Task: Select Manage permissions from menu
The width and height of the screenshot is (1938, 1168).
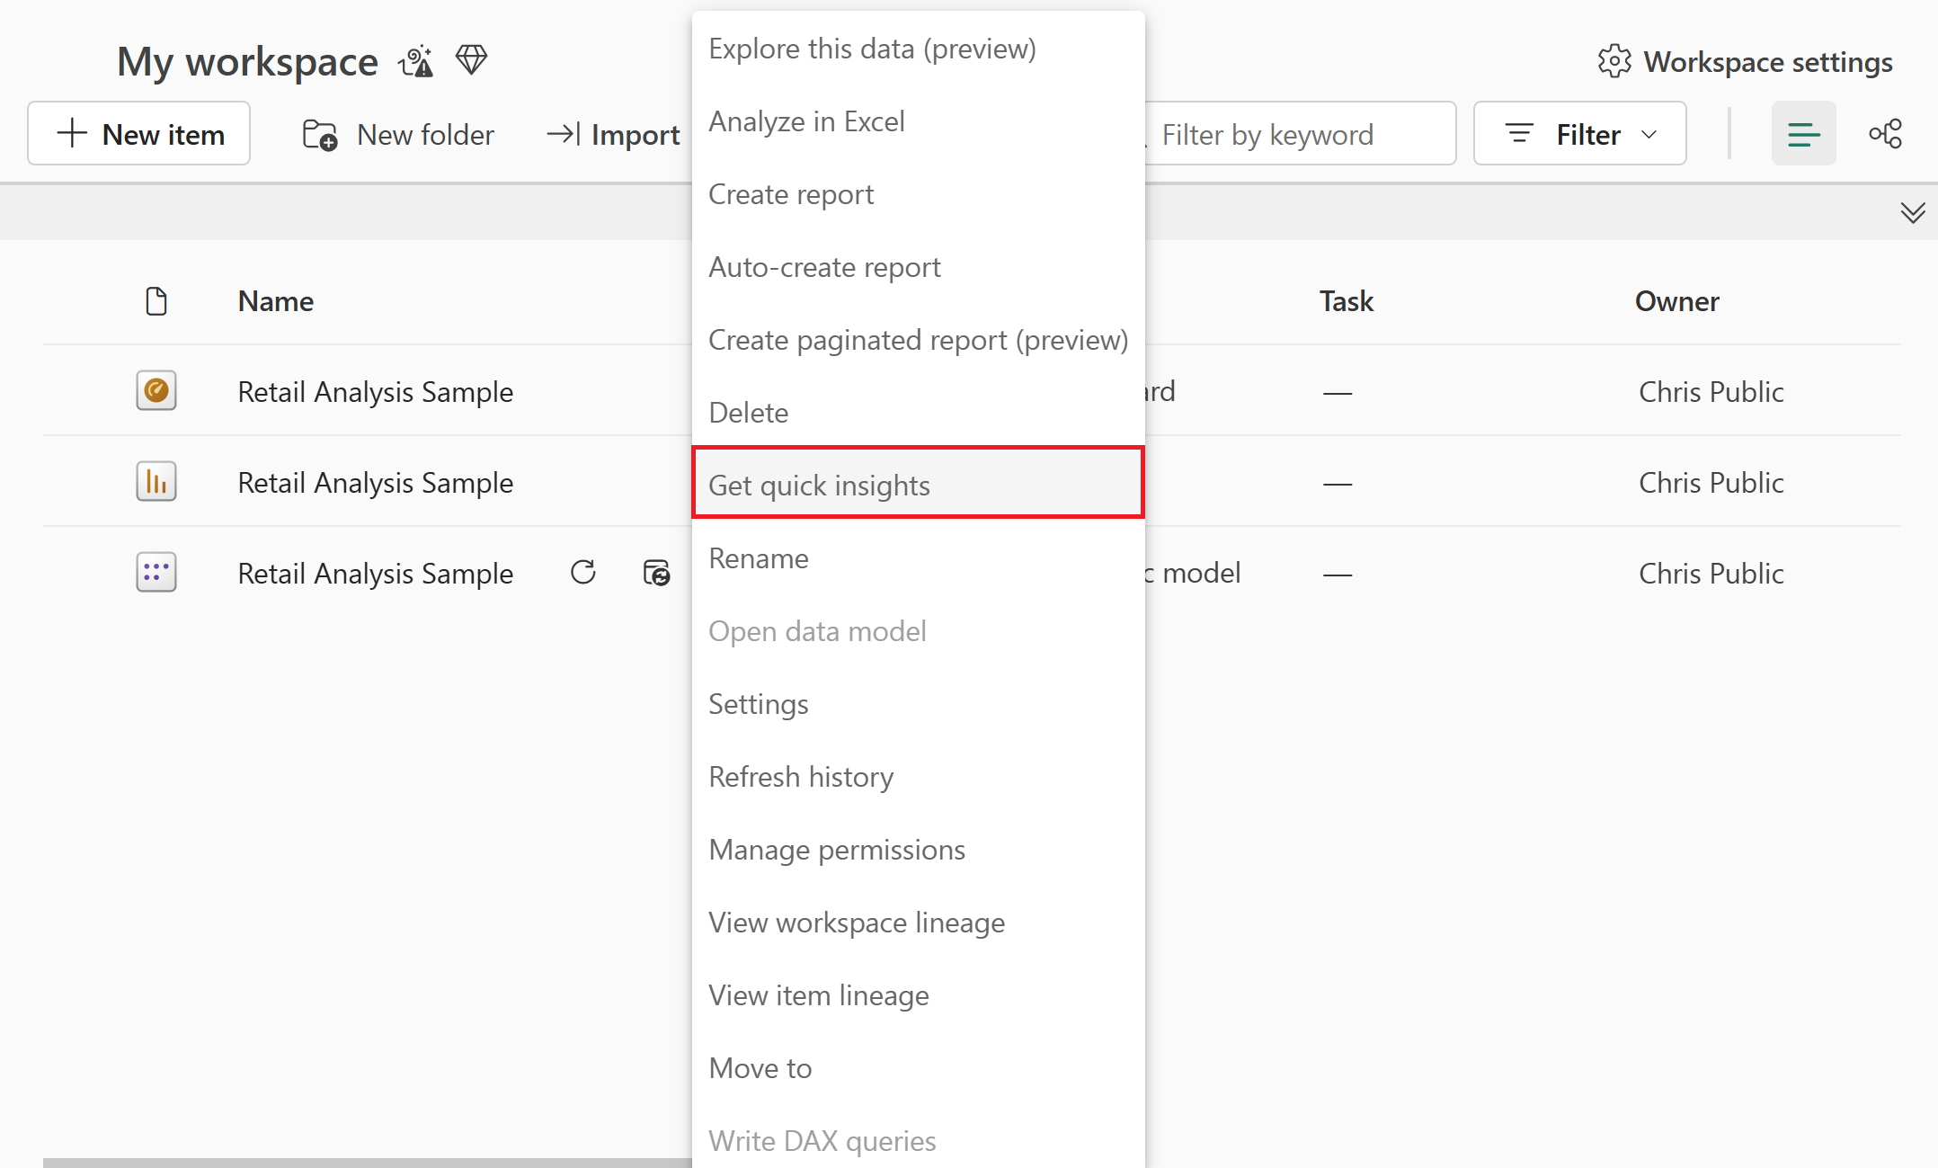Action: coord(836,850)
